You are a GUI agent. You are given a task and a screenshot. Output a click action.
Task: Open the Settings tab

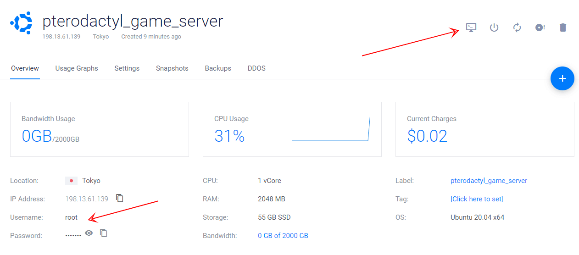(x=127, y=68)
